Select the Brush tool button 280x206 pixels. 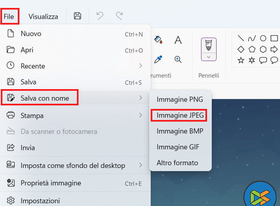(209, 45)
